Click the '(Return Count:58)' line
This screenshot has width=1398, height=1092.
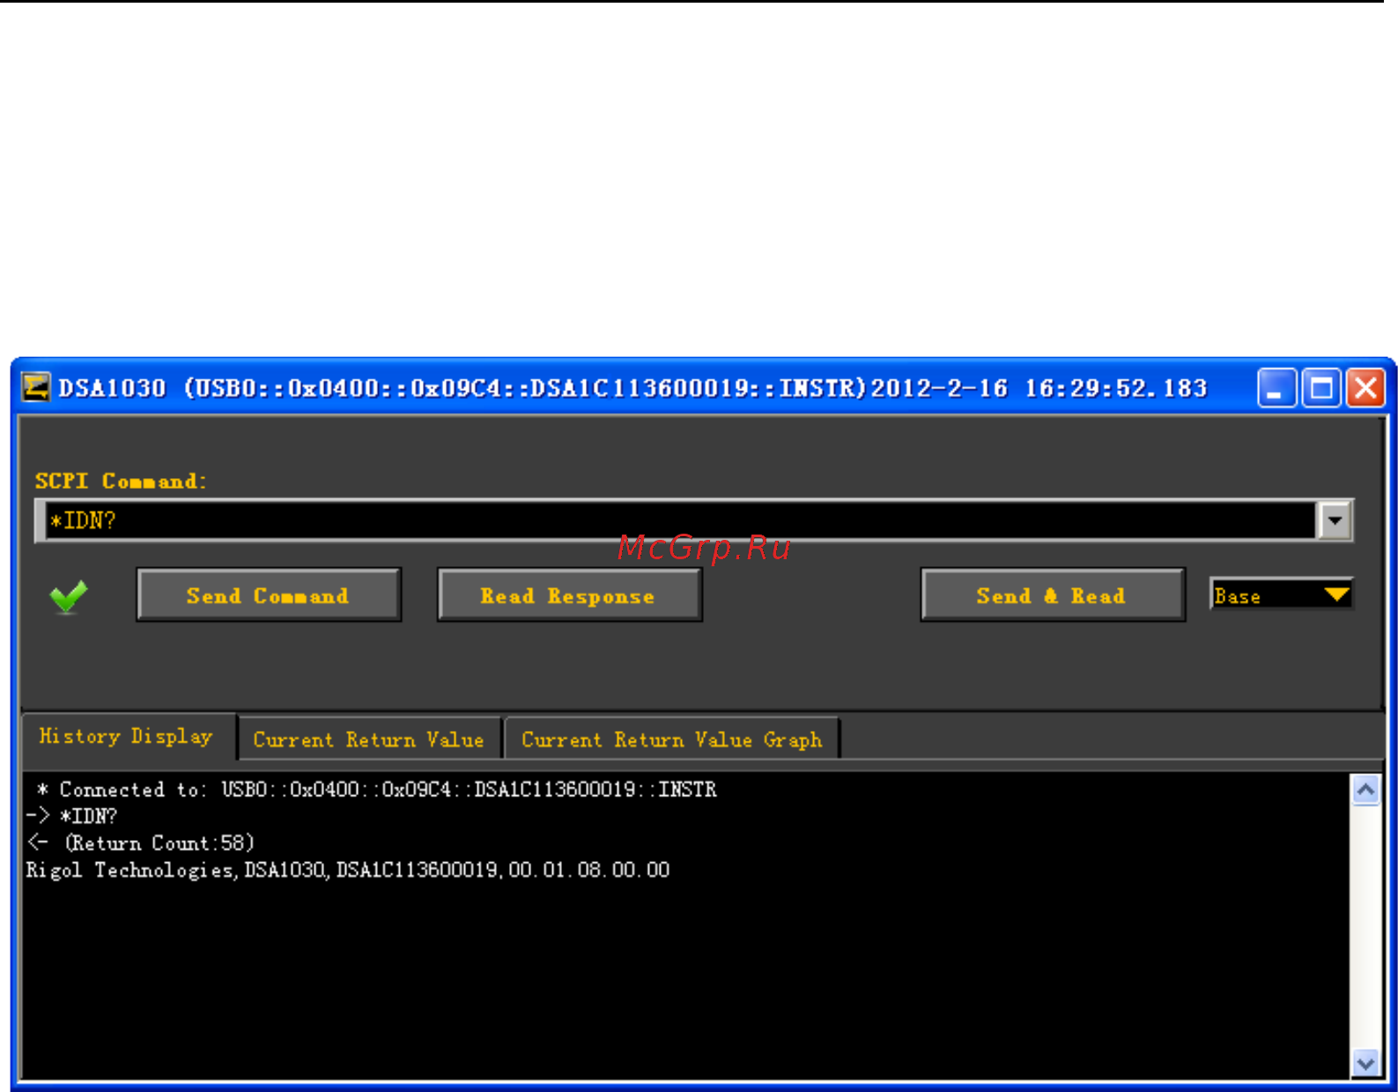click(141, 843)
